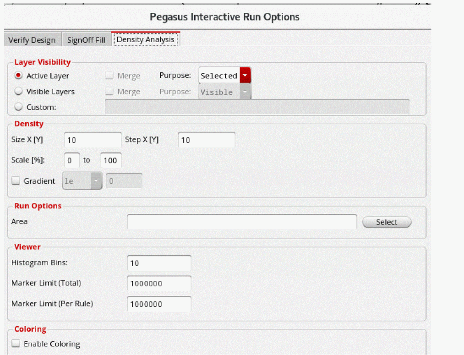Click the Area text field
464x355 pixels.
click(x=242, y=222)
